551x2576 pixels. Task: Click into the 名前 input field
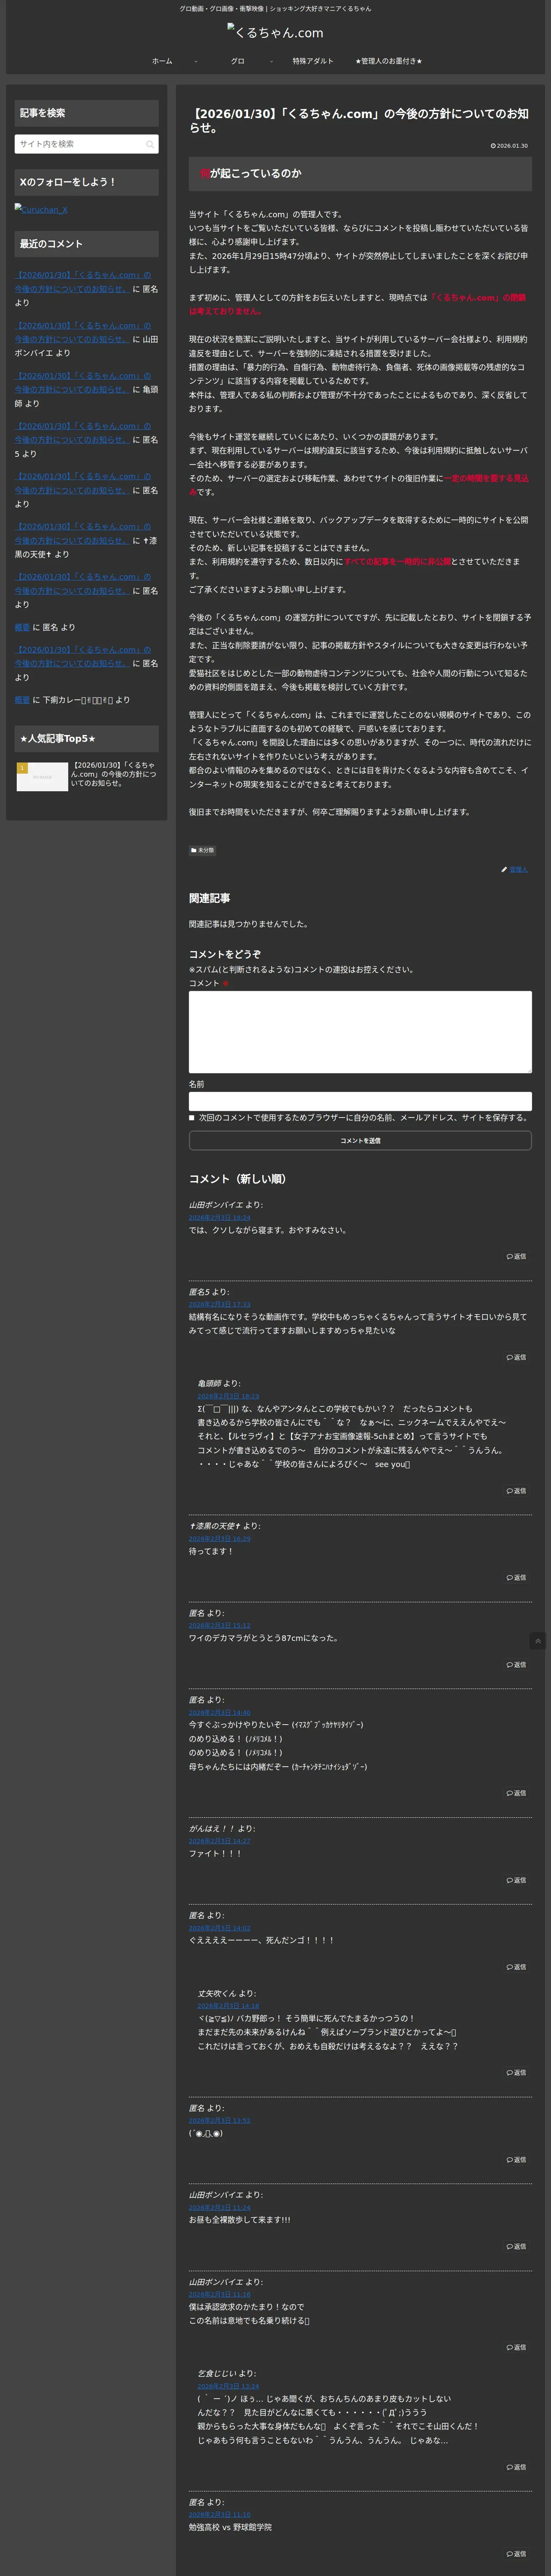(x=360, y=1101)
